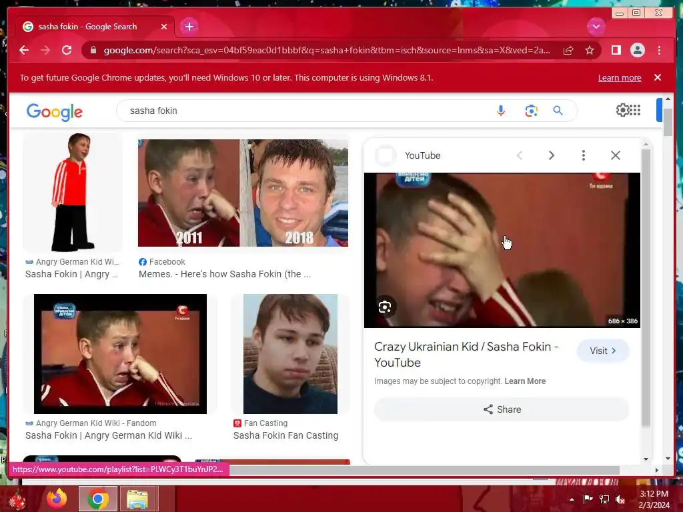
Task: Go to Google home via logo
Action: tap(55, 112)
